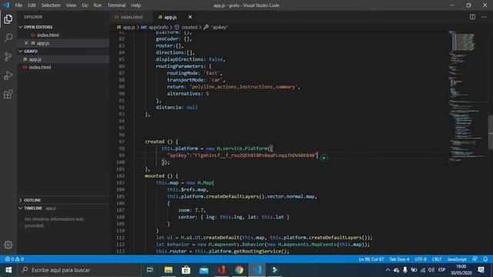Click the Split Editor Right icon
The height and width of the screenshot is (277, 493).
point(472,17)
